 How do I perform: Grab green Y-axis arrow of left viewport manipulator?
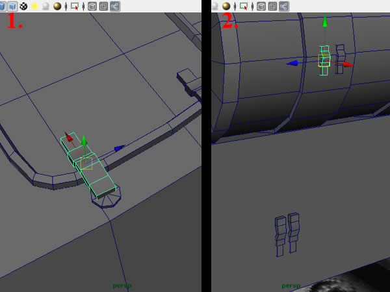84,141
